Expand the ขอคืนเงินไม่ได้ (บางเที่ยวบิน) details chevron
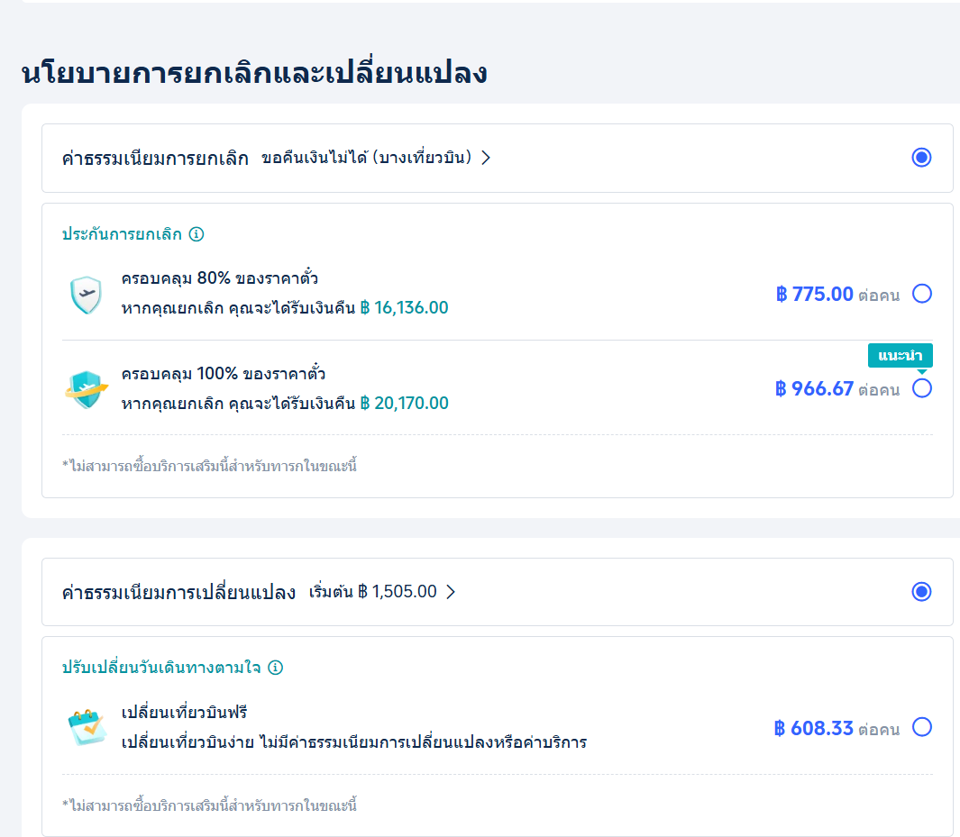960x837 pixels. [486, 158]
